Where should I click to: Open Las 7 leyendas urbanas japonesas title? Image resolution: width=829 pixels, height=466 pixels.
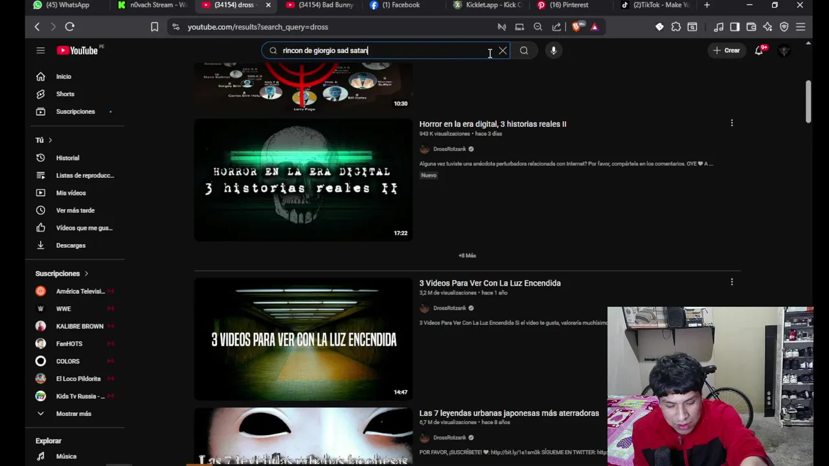pos(509,413)
